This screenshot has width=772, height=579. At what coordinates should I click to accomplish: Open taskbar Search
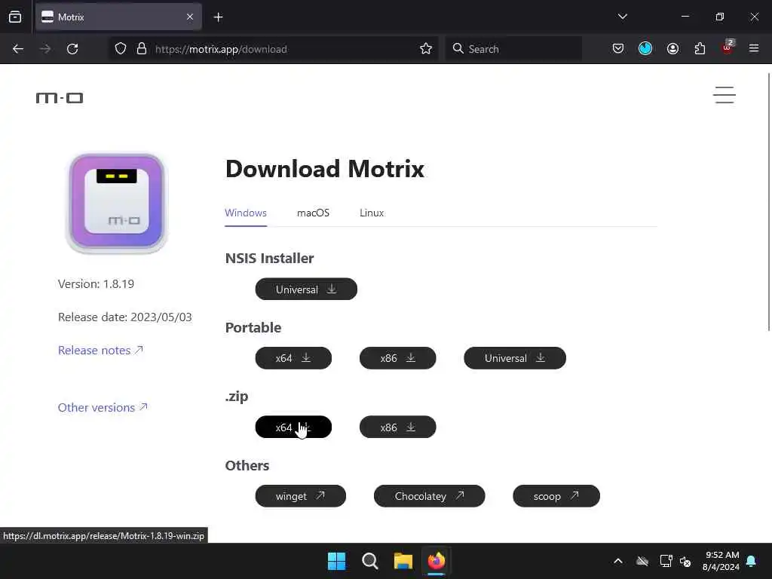369,561
